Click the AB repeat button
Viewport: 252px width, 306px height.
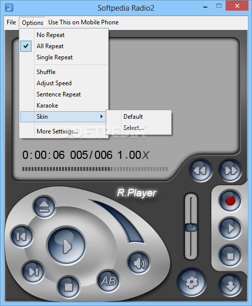click(x=108, y=281)
